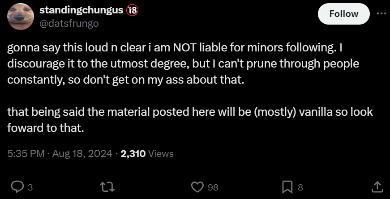
Task: Open the three-dot more options menu
Action: coord(381,13)
